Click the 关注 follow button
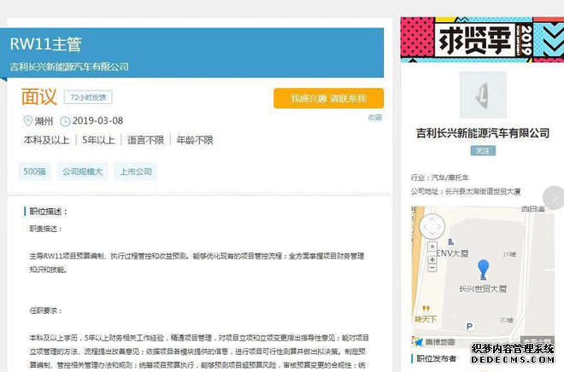This screenshot has height=372, width=564. tap(483, 151)
